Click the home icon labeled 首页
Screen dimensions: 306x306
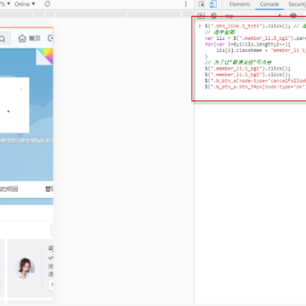click(x=29, y=38)
